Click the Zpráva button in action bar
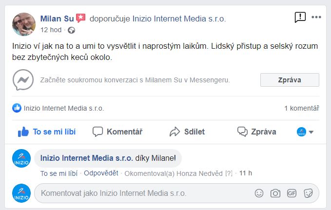 pos(257,132)
